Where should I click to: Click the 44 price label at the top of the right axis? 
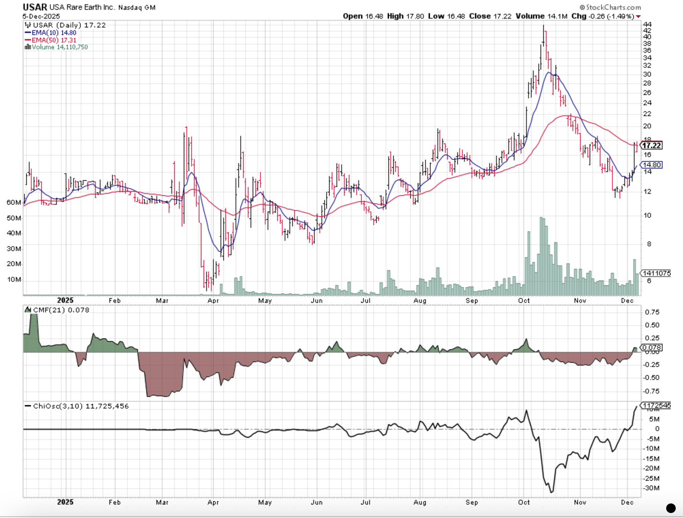coord(647,25)
